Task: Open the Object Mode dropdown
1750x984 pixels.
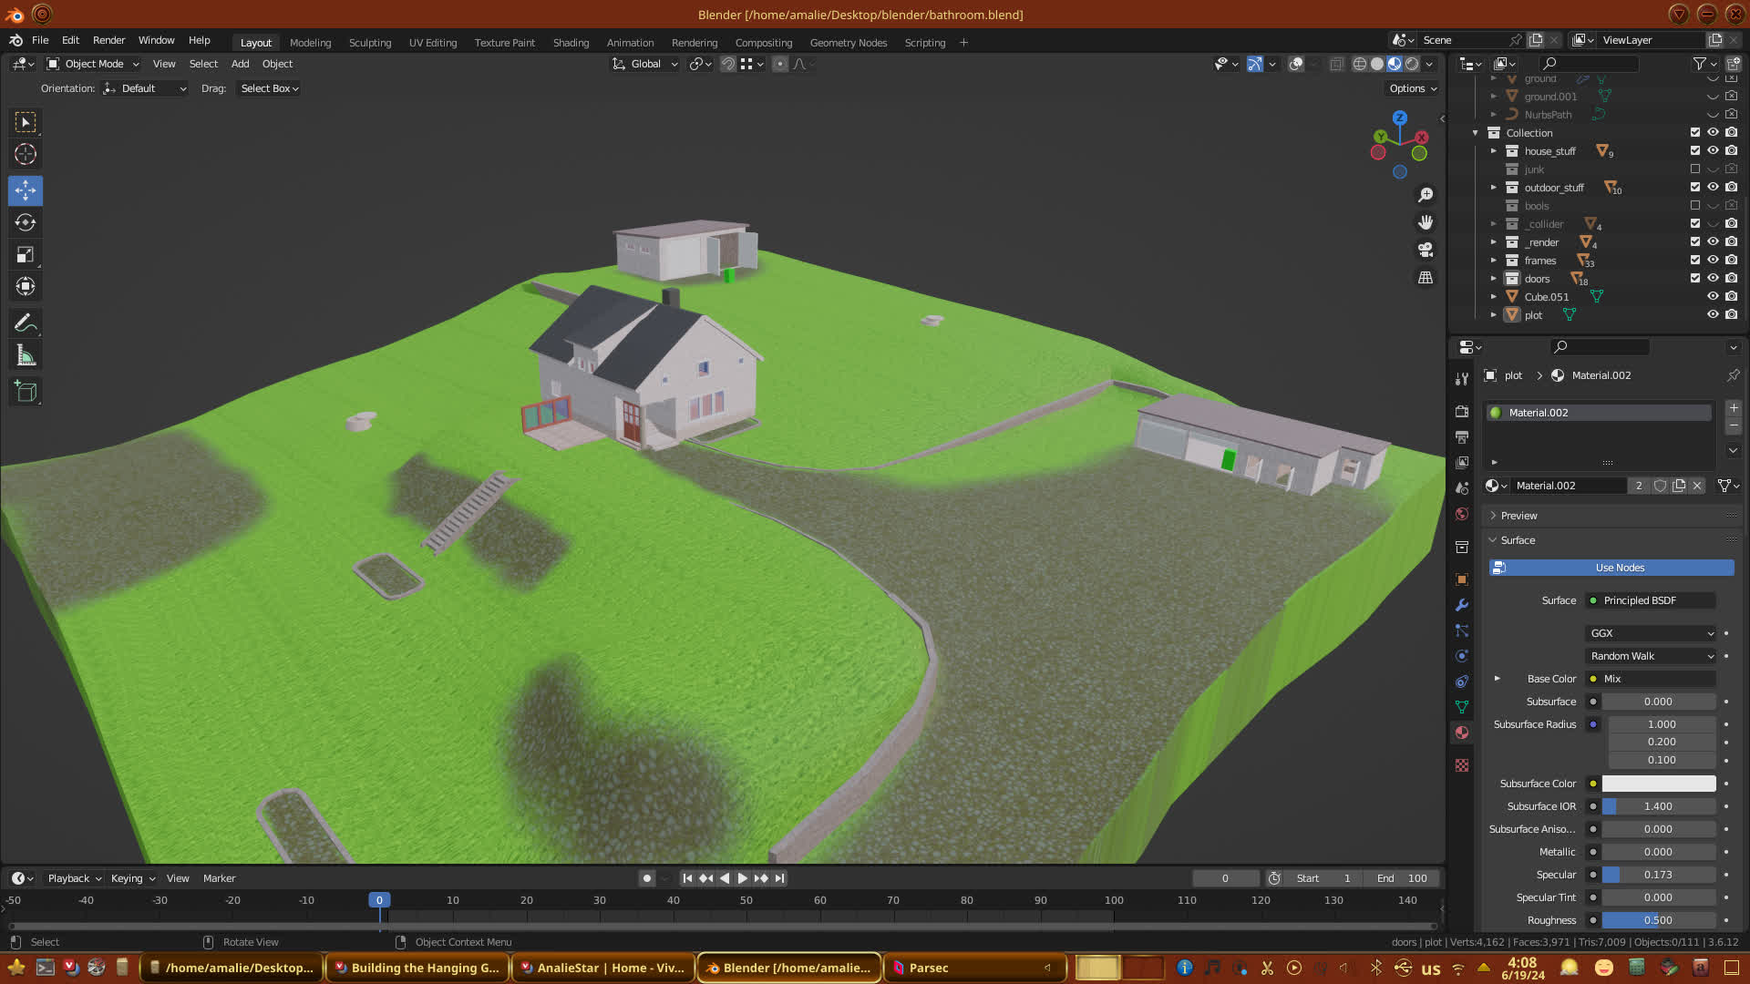Action: coord(94,64)
